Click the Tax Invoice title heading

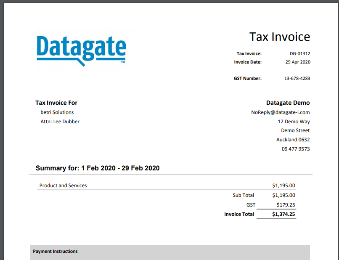pos(279,37)
